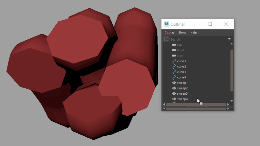The image size is (260, 146).
Task: Open the search options dropdown arrow
Action: [x=229, y=39]
